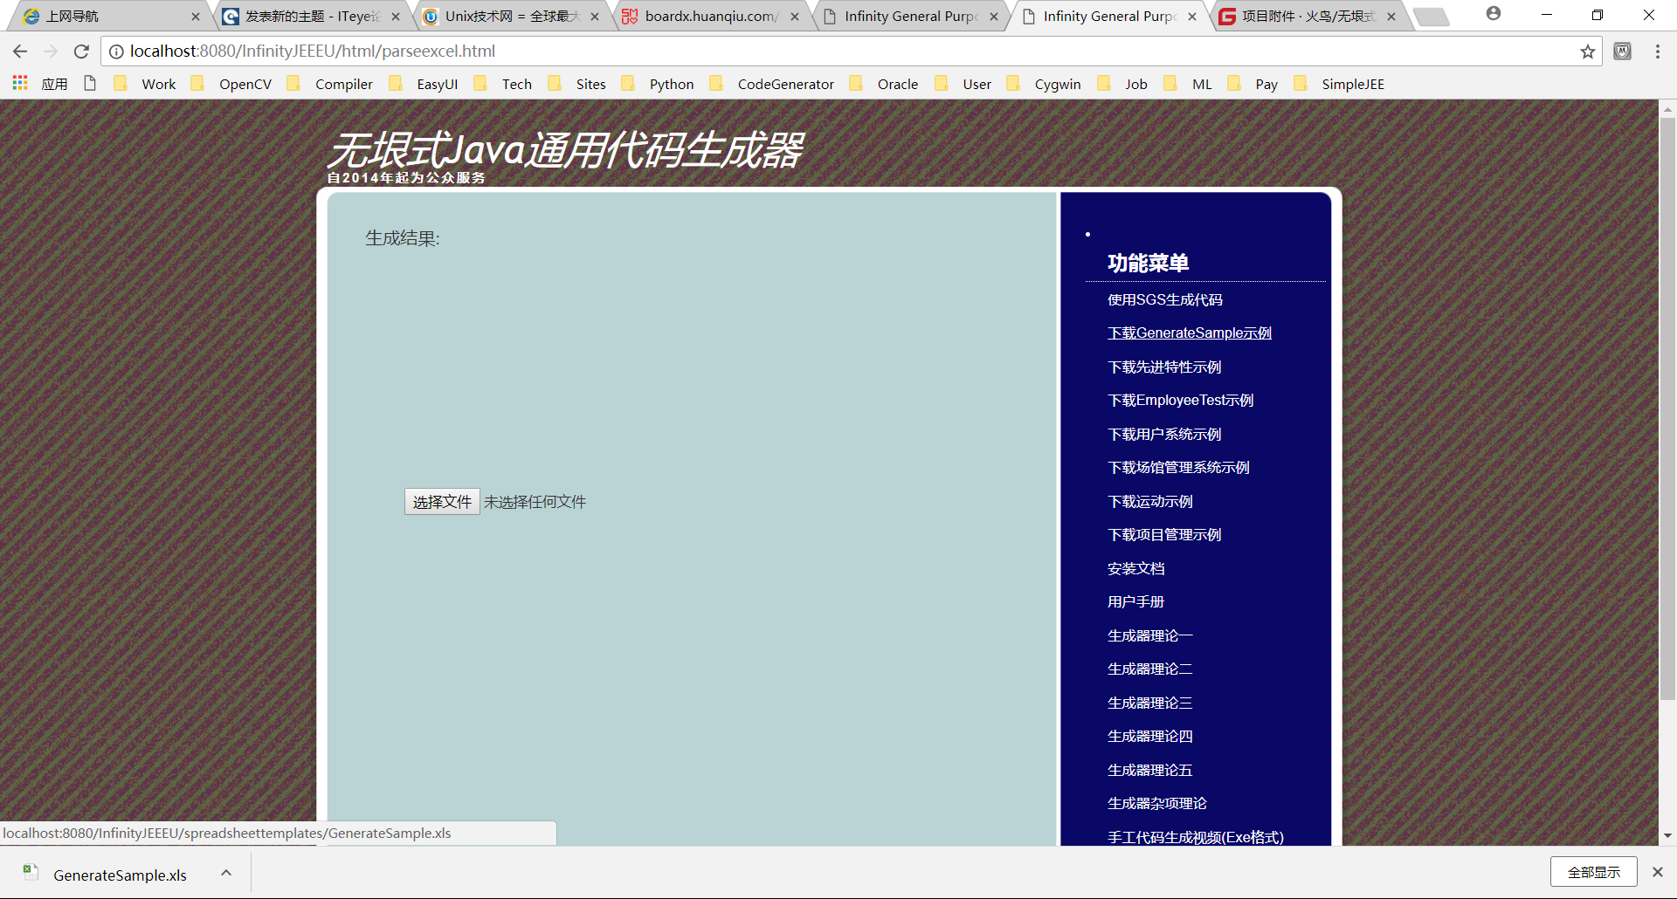Open the OpenCV bookmark folder
Viewport: 1677px width, 899px height.
point(231,84)
